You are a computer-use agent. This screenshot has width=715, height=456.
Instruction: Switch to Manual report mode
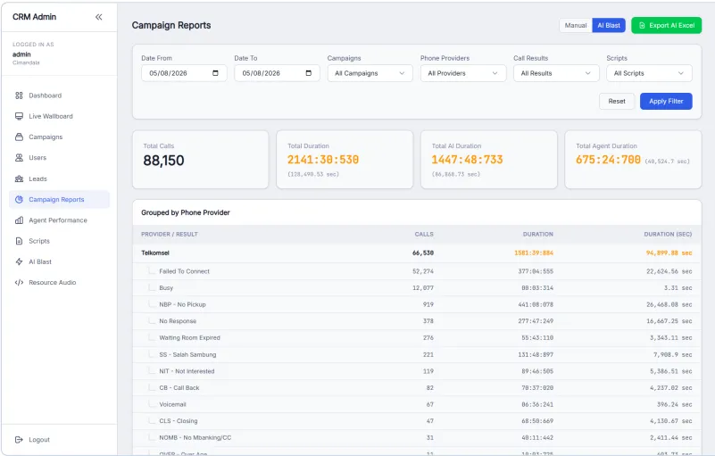pos(576,26)
